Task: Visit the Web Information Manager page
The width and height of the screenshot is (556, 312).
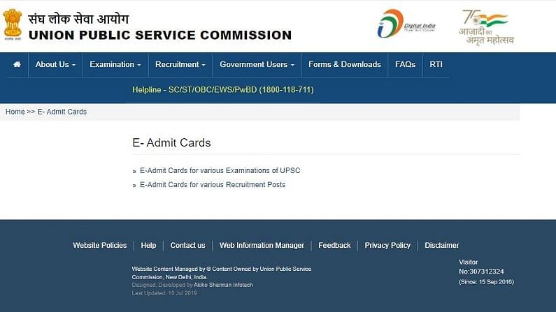Action: 262,245
